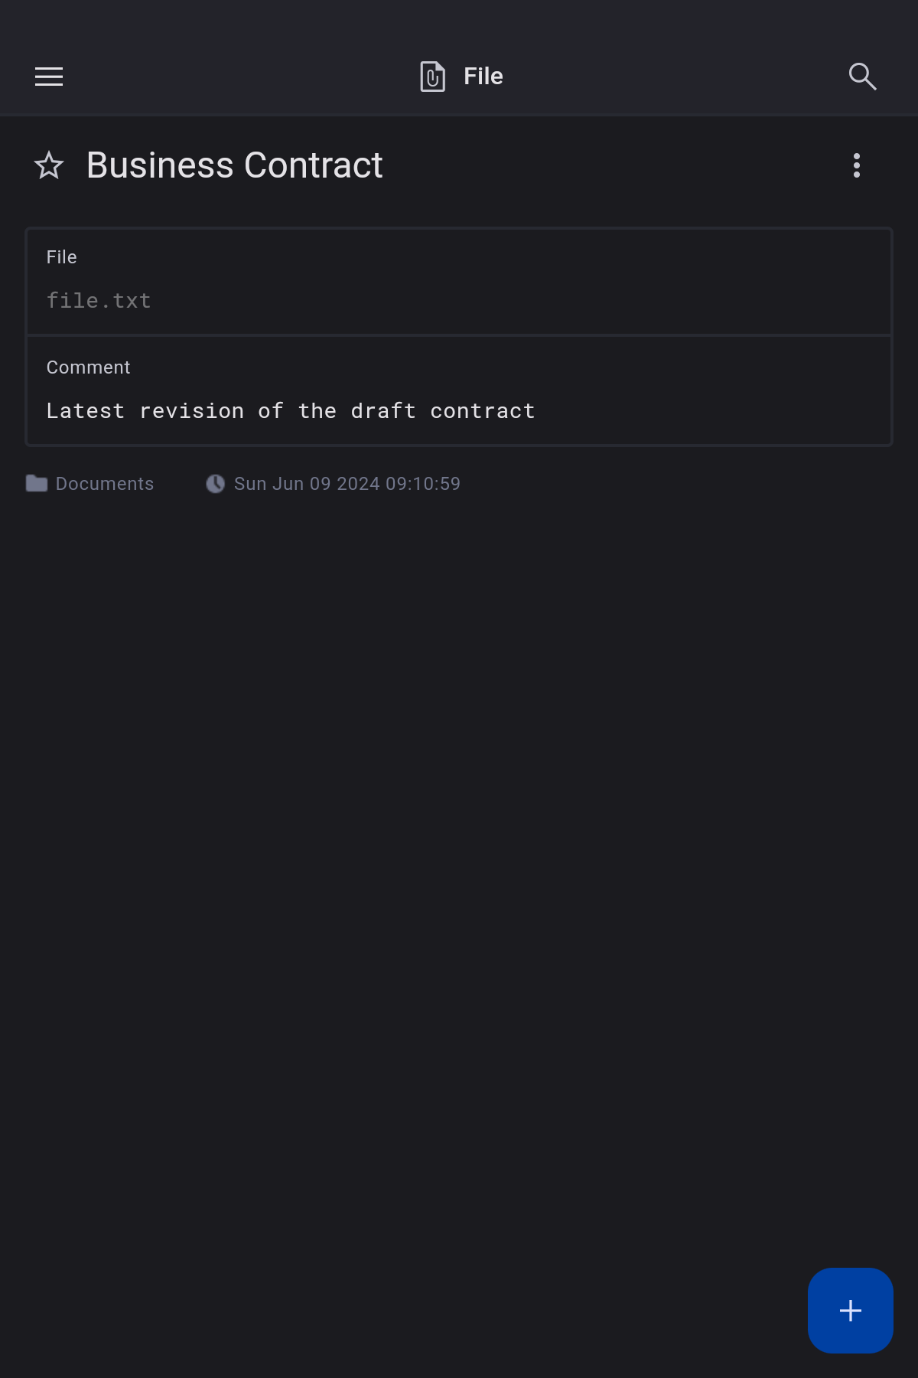Open the file.txt attachment
Screen dimensions: 918x1378
(x=99, y=301)
